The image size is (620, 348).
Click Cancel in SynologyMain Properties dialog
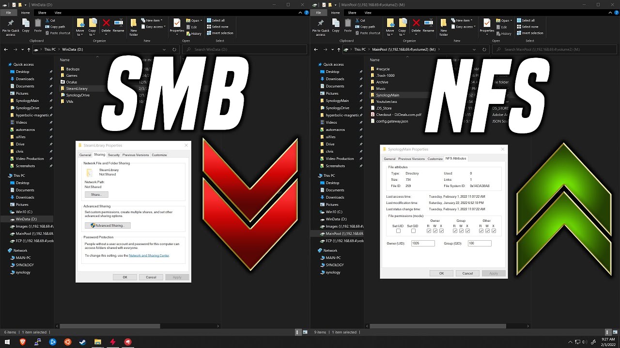click(x=467, y=273)
